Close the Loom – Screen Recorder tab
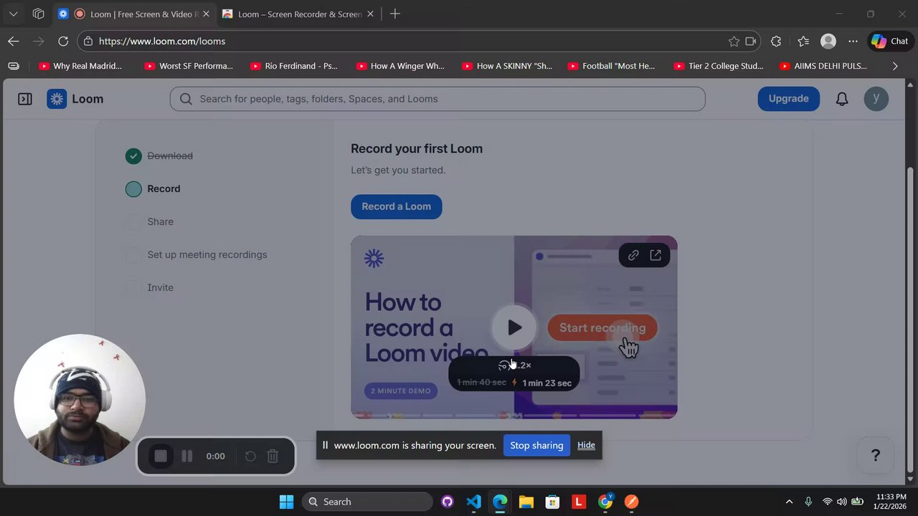The image size is (918, 516). coord(370,14)
